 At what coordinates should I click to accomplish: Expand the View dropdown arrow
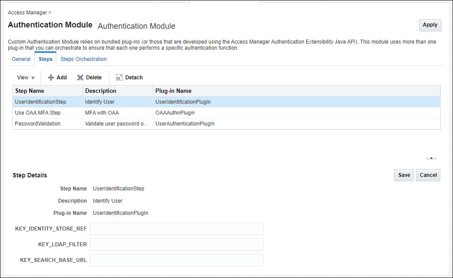pyautogui.click(x=32, y=77)
